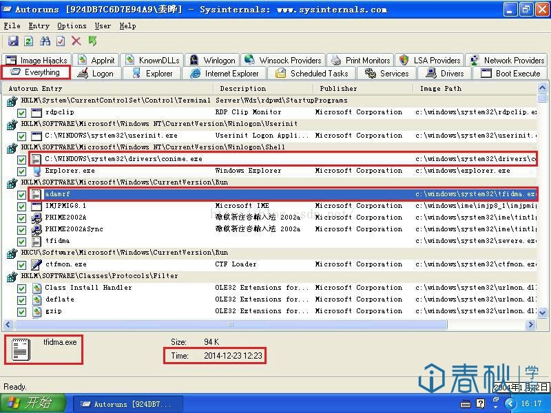551x413 pixels.
Task: Click the horizontal scrollbar right arrow
Action: (530, 325)
